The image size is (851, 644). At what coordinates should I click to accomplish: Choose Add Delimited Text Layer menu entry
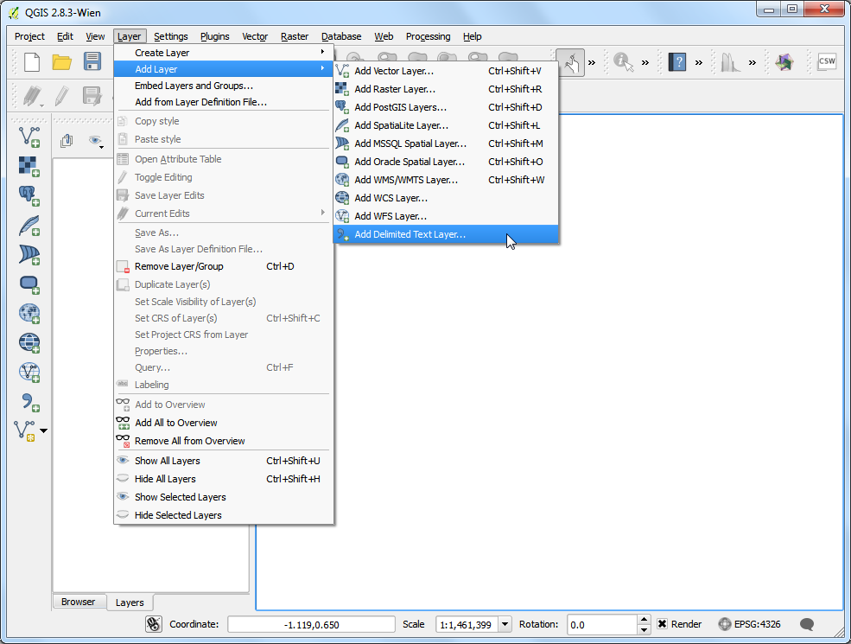click(446, 234)
